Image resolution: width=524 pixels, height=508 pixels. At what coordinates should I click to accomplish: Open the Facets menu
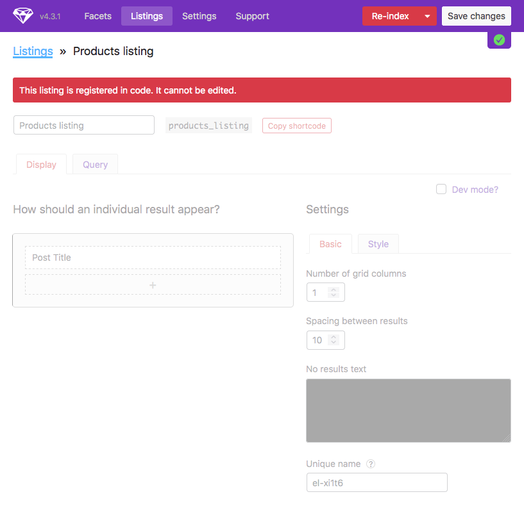coord(97,16)
